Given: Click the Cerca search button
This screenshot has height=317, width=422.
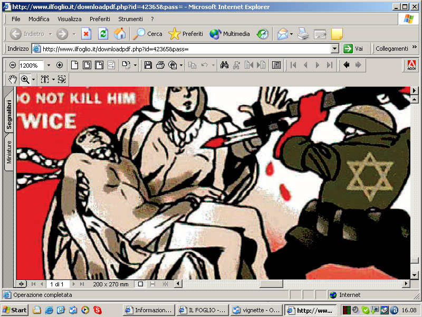Looking at the screenshot, I should [148, 34].
